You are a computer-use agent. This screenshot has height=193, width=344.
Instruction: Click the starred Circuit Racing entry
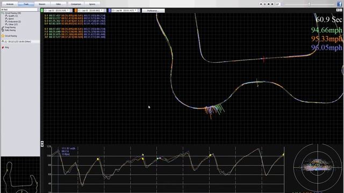click(11, 36)
